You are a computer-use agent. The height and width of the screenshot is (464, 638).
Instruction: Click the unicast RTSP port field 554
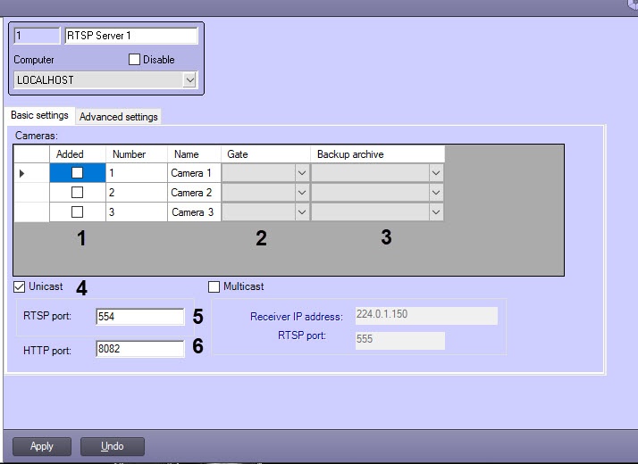coord(139,316)
